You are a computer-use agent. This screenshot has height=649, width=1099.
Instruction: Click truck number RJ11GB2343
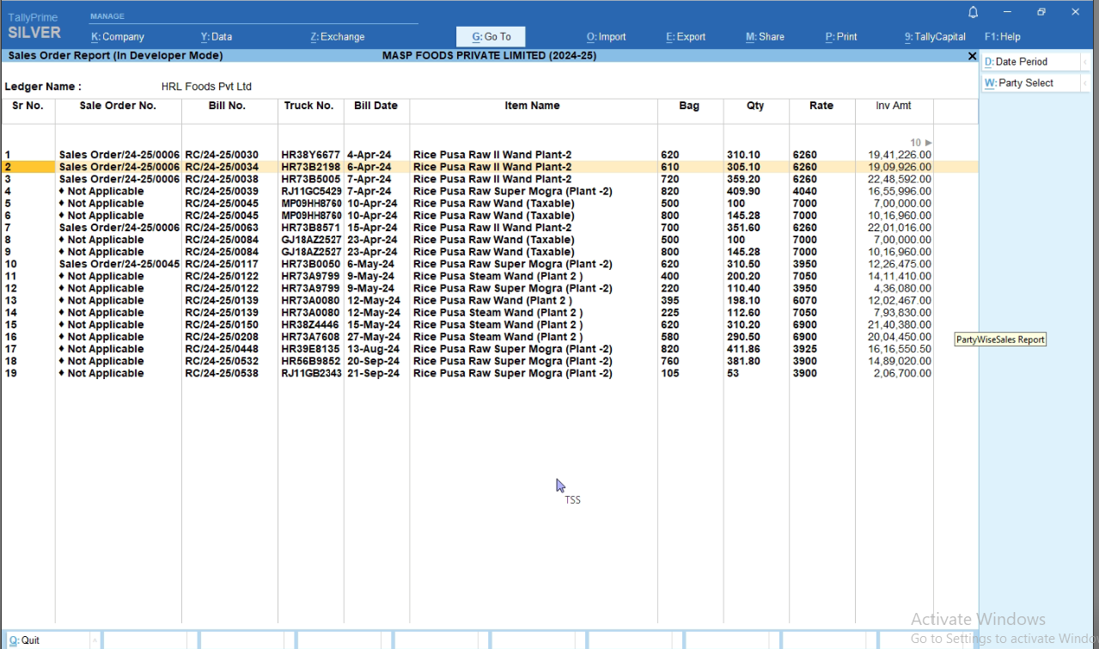coord(311,373)
